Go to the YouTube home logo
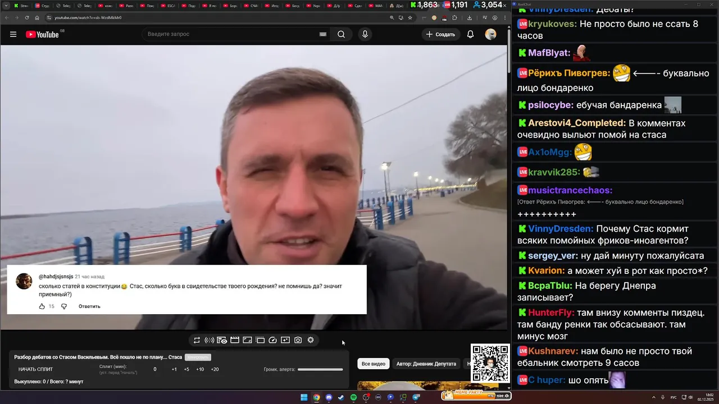 click(x=42, y=34)
